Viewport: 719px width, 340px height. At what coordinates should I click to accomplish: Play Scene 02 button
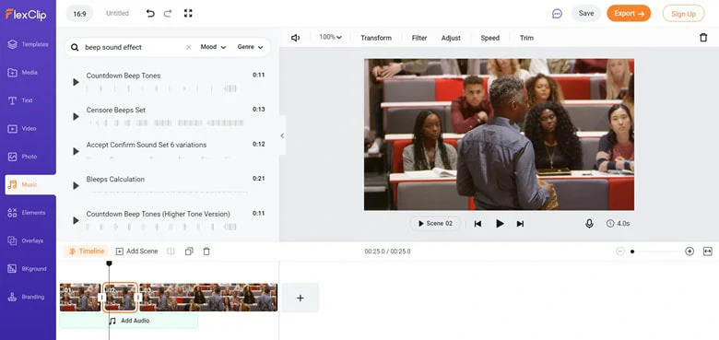tap(435, 224)
